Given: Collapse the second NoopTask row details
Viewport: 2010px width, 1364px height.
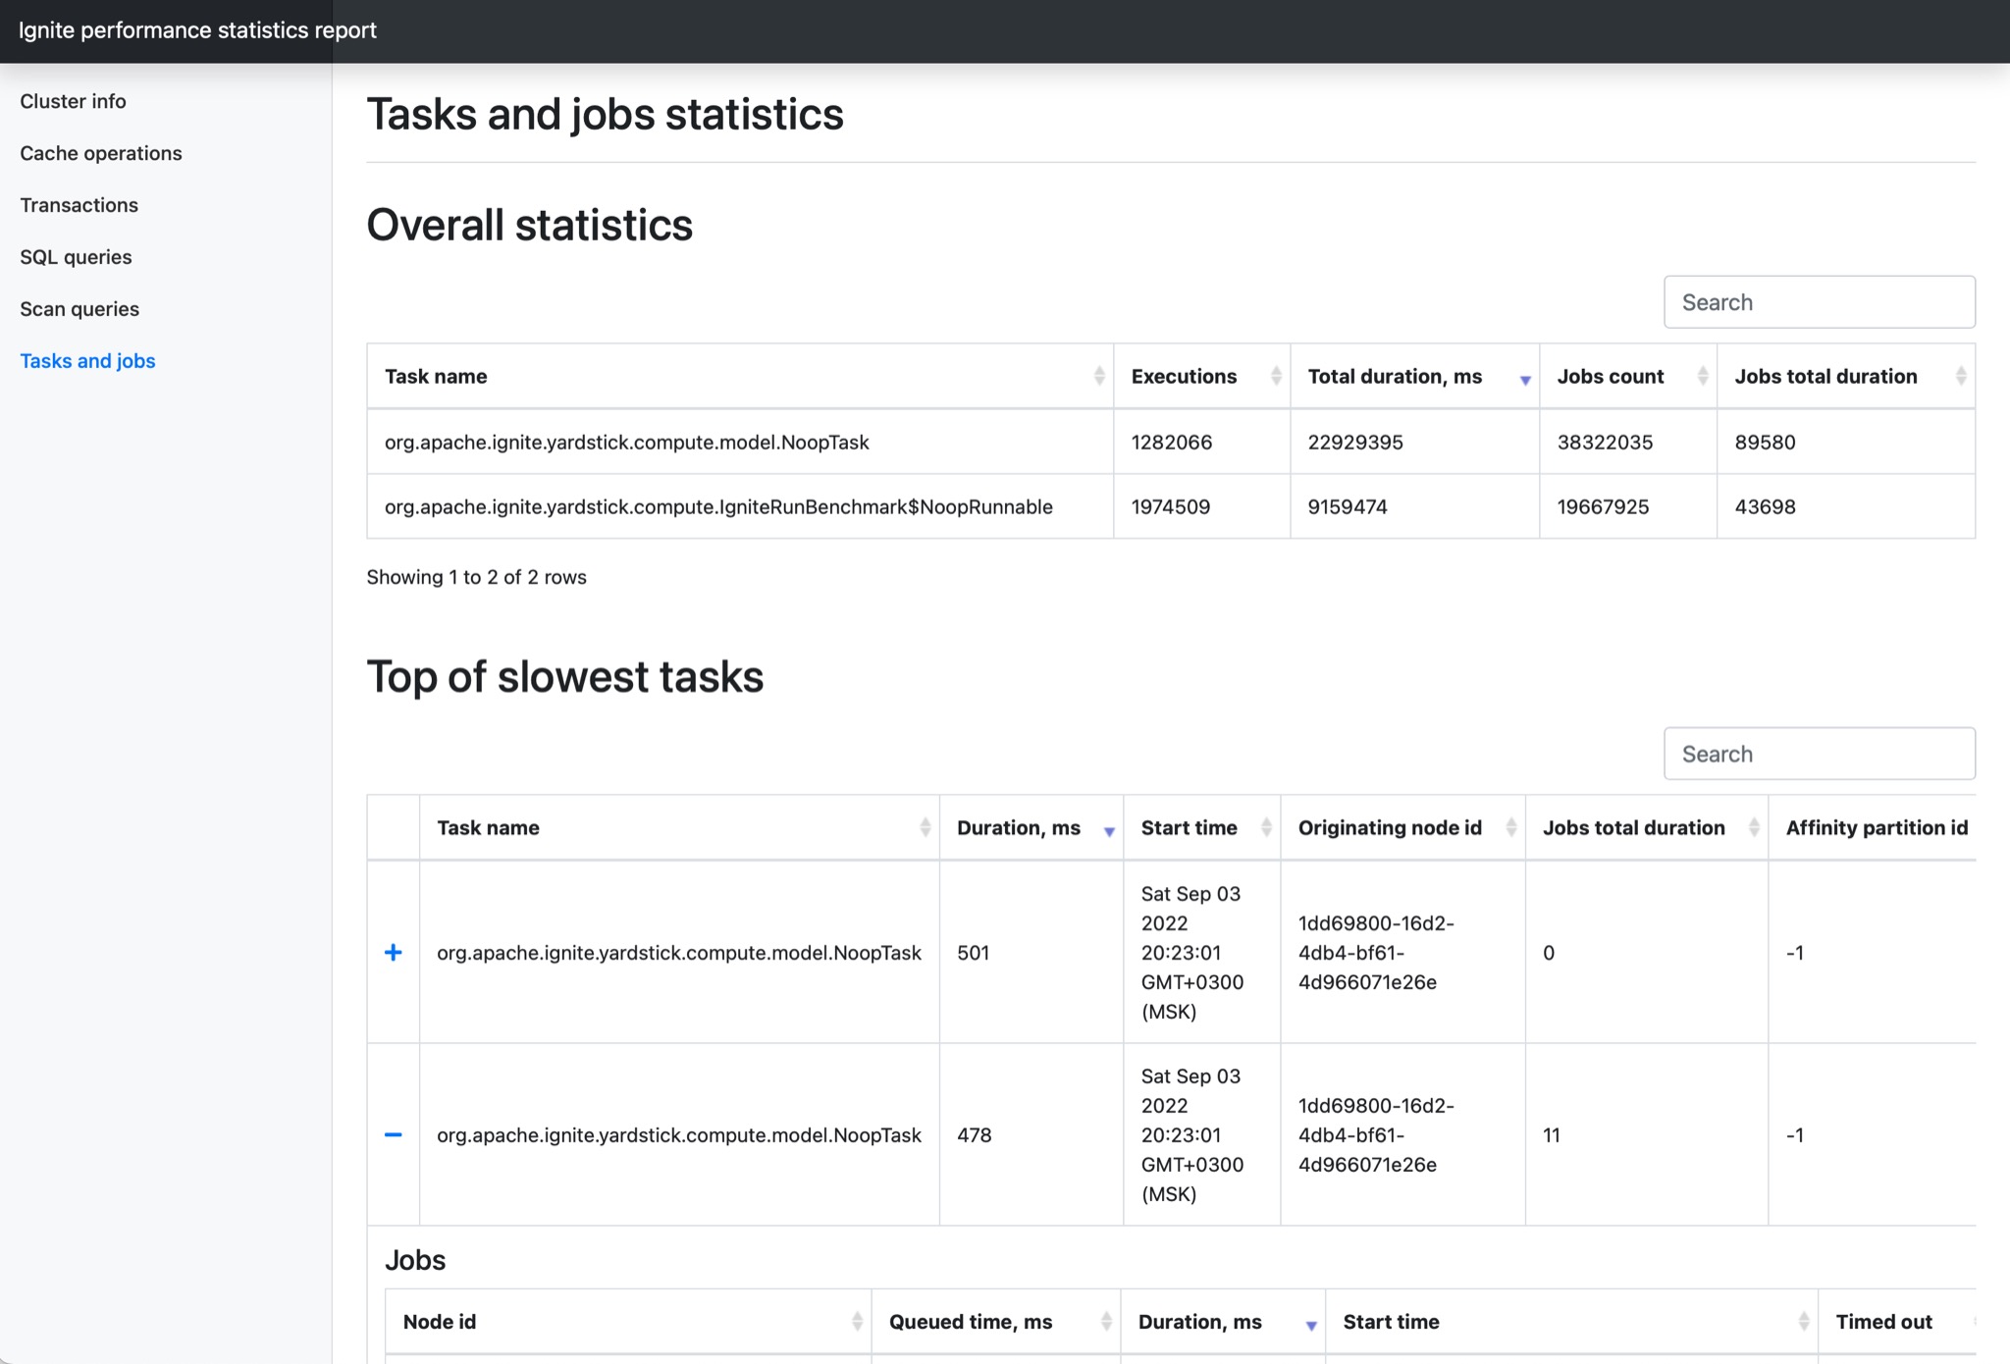Looking at the screenshot, I should pyautogui.click(x=394, y=1135).
